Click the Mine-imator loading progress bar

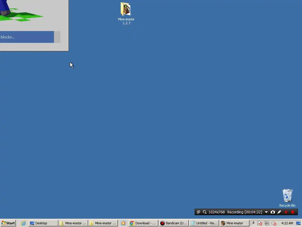[x=30, y=37]
